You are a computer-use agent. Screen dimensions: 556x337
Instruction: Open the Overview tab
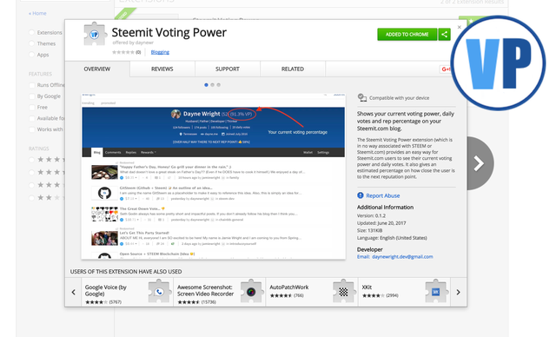97,69
